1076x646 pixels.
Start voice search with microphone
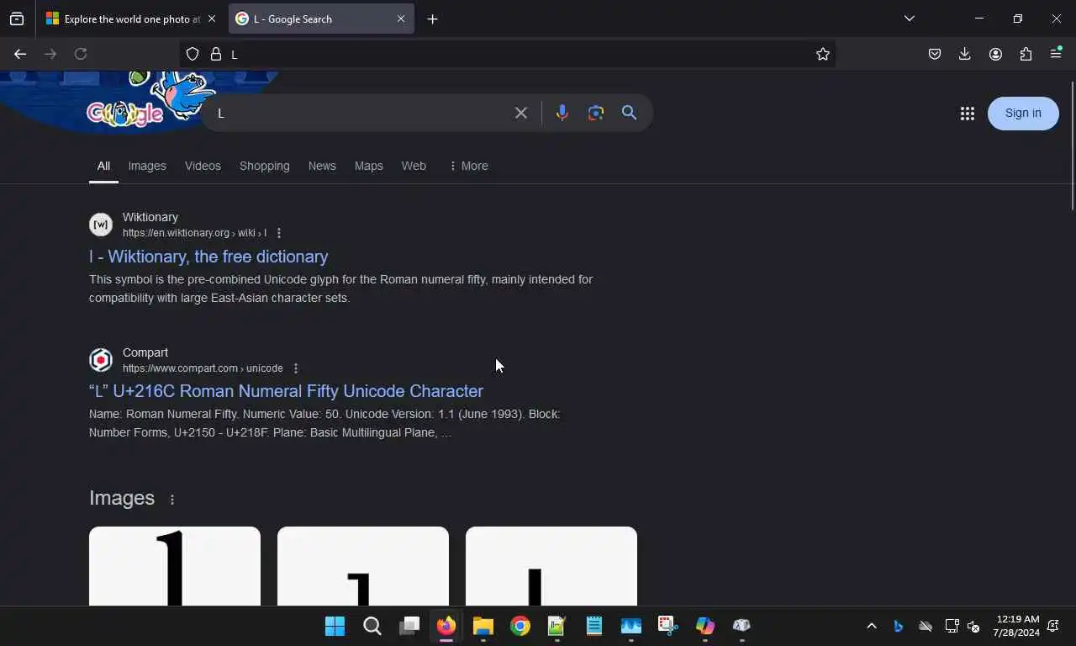[562, 113]
